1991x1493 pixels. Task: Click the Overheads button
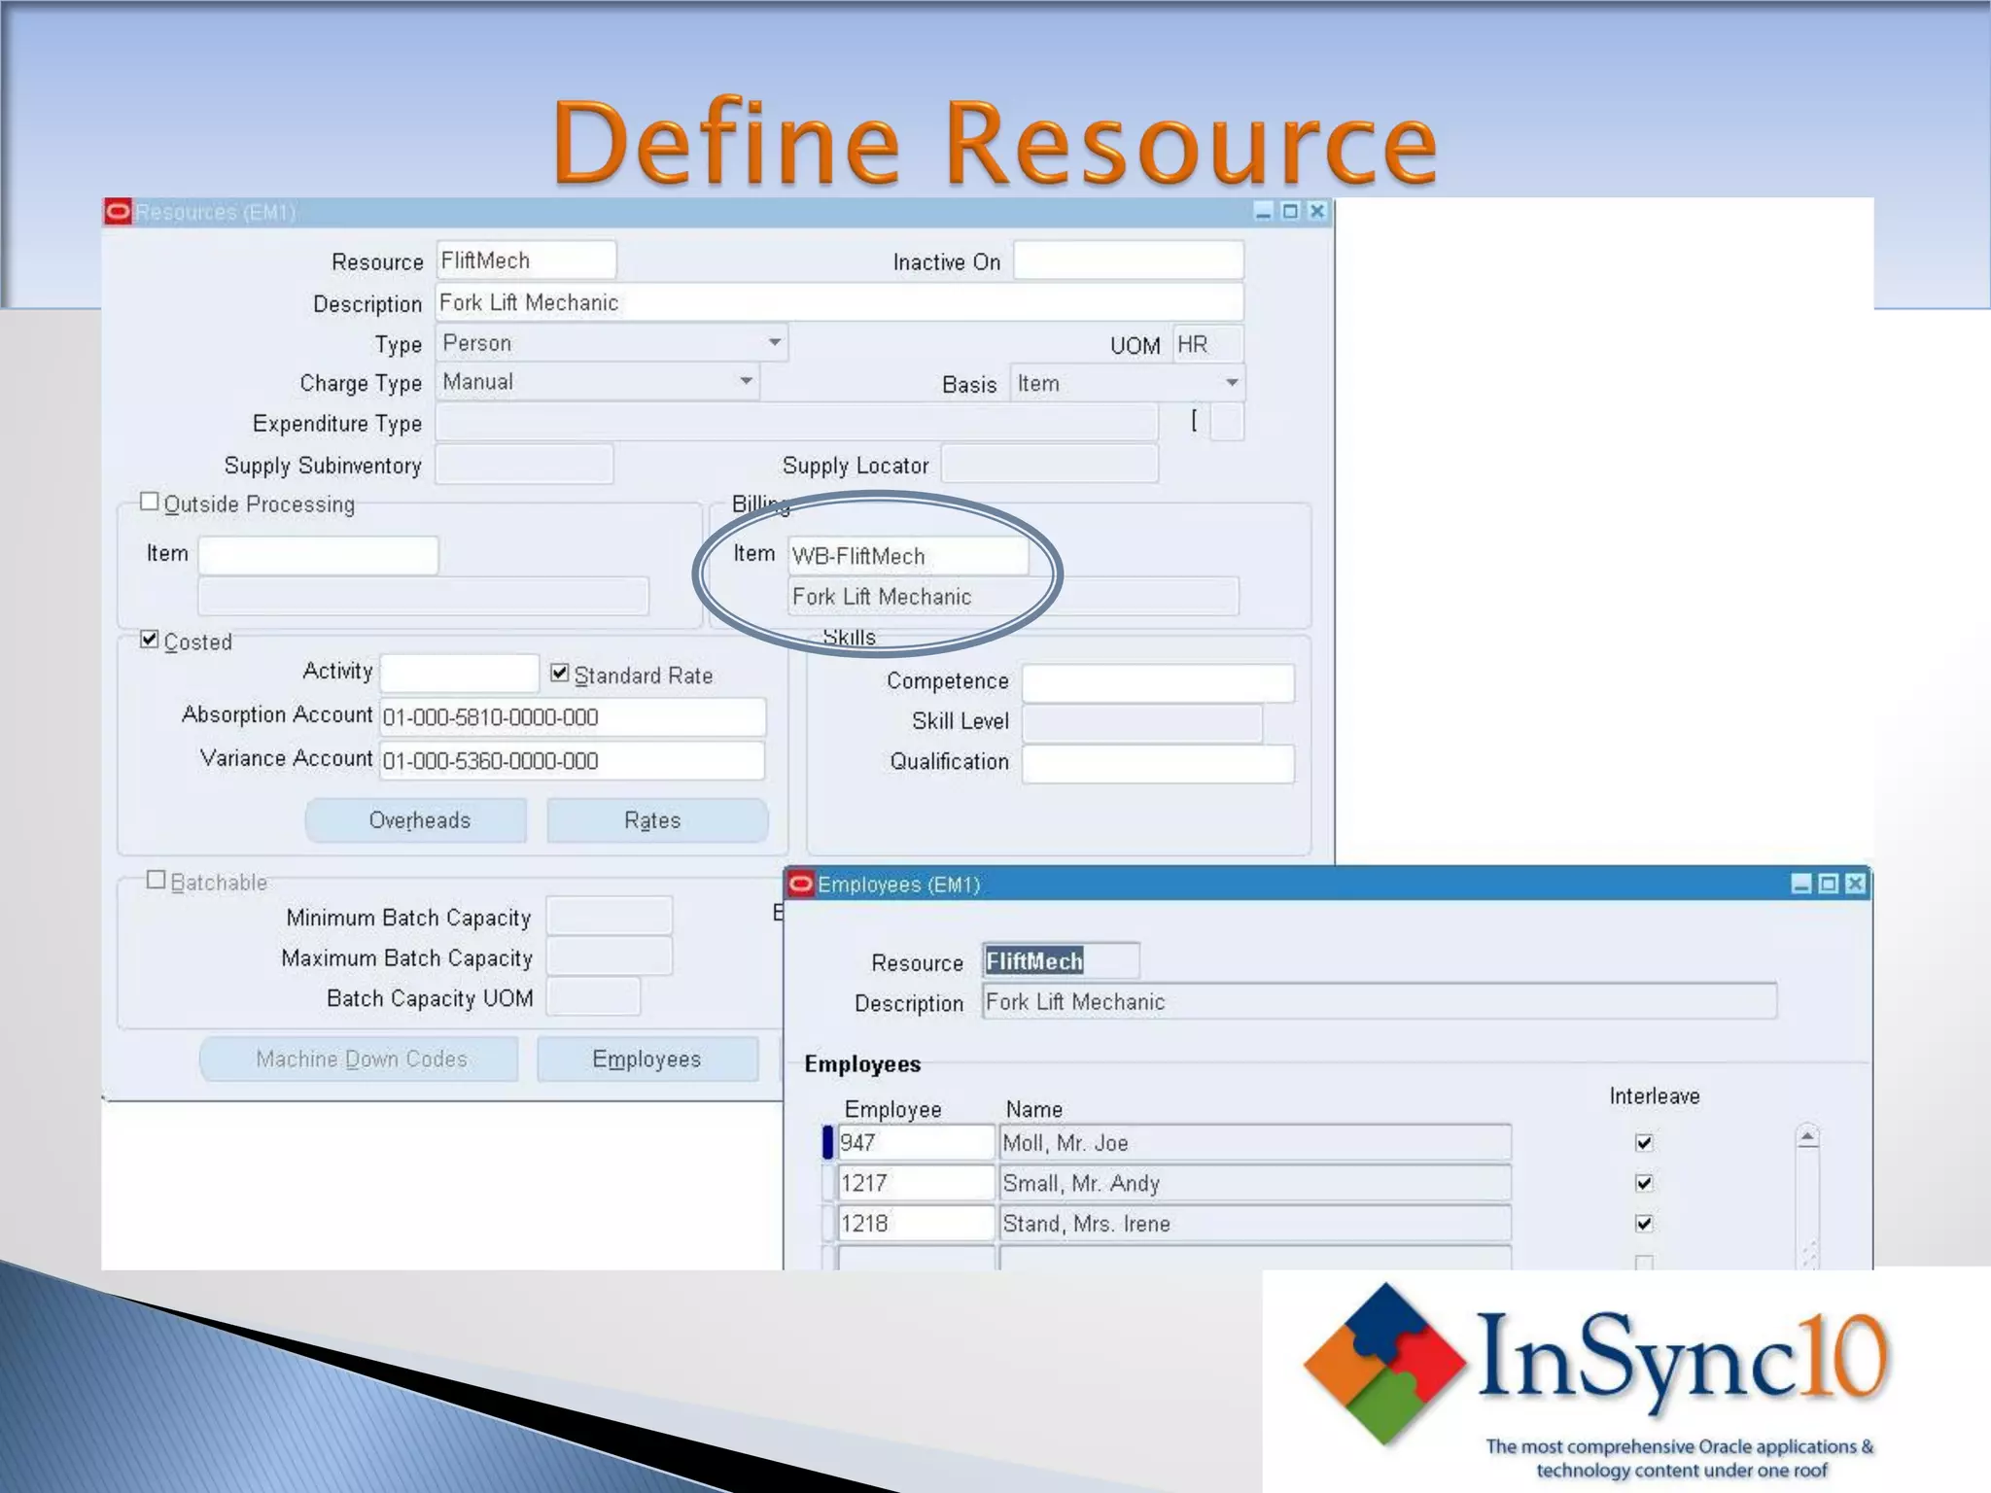click(417, 820)
